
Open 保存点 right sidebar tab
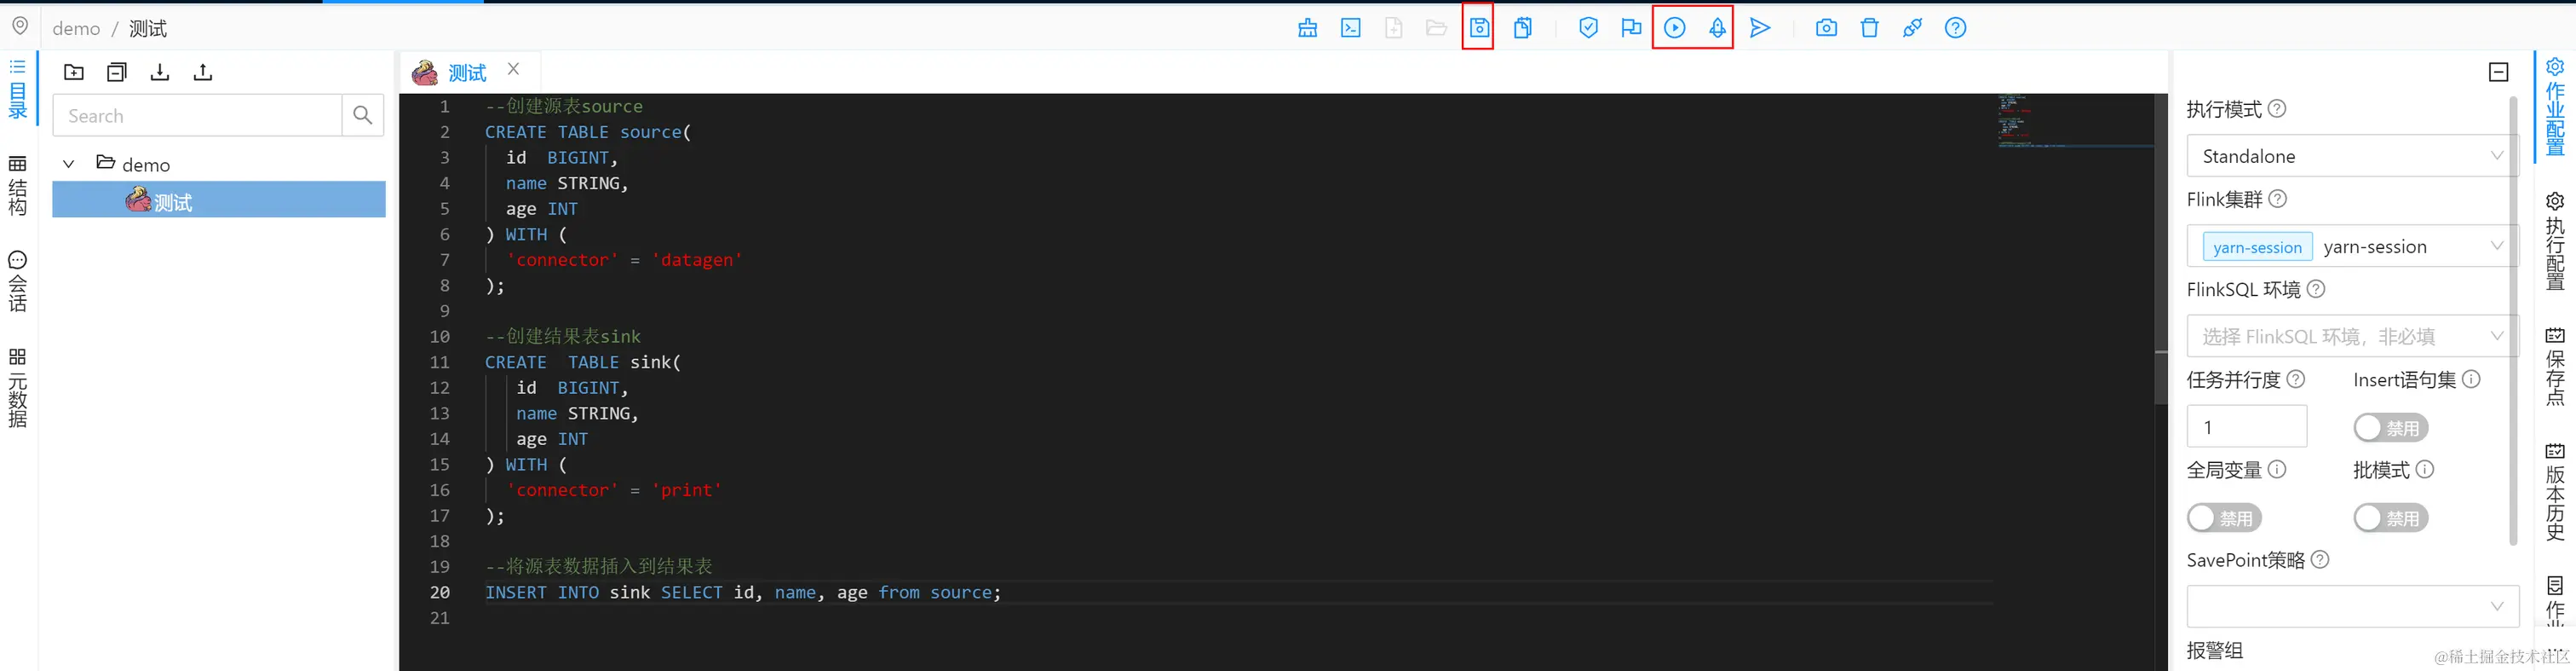click(2555, 366)
